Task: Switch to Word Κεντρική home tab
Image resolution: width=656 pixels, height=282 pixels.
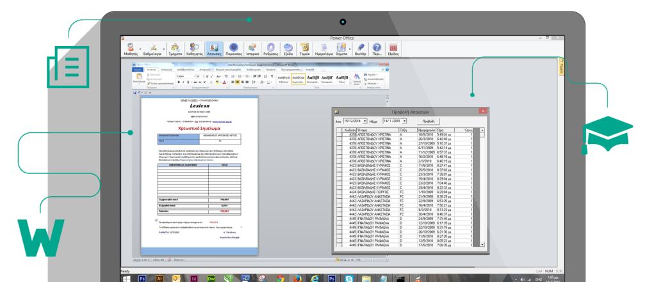Action: 151,70
